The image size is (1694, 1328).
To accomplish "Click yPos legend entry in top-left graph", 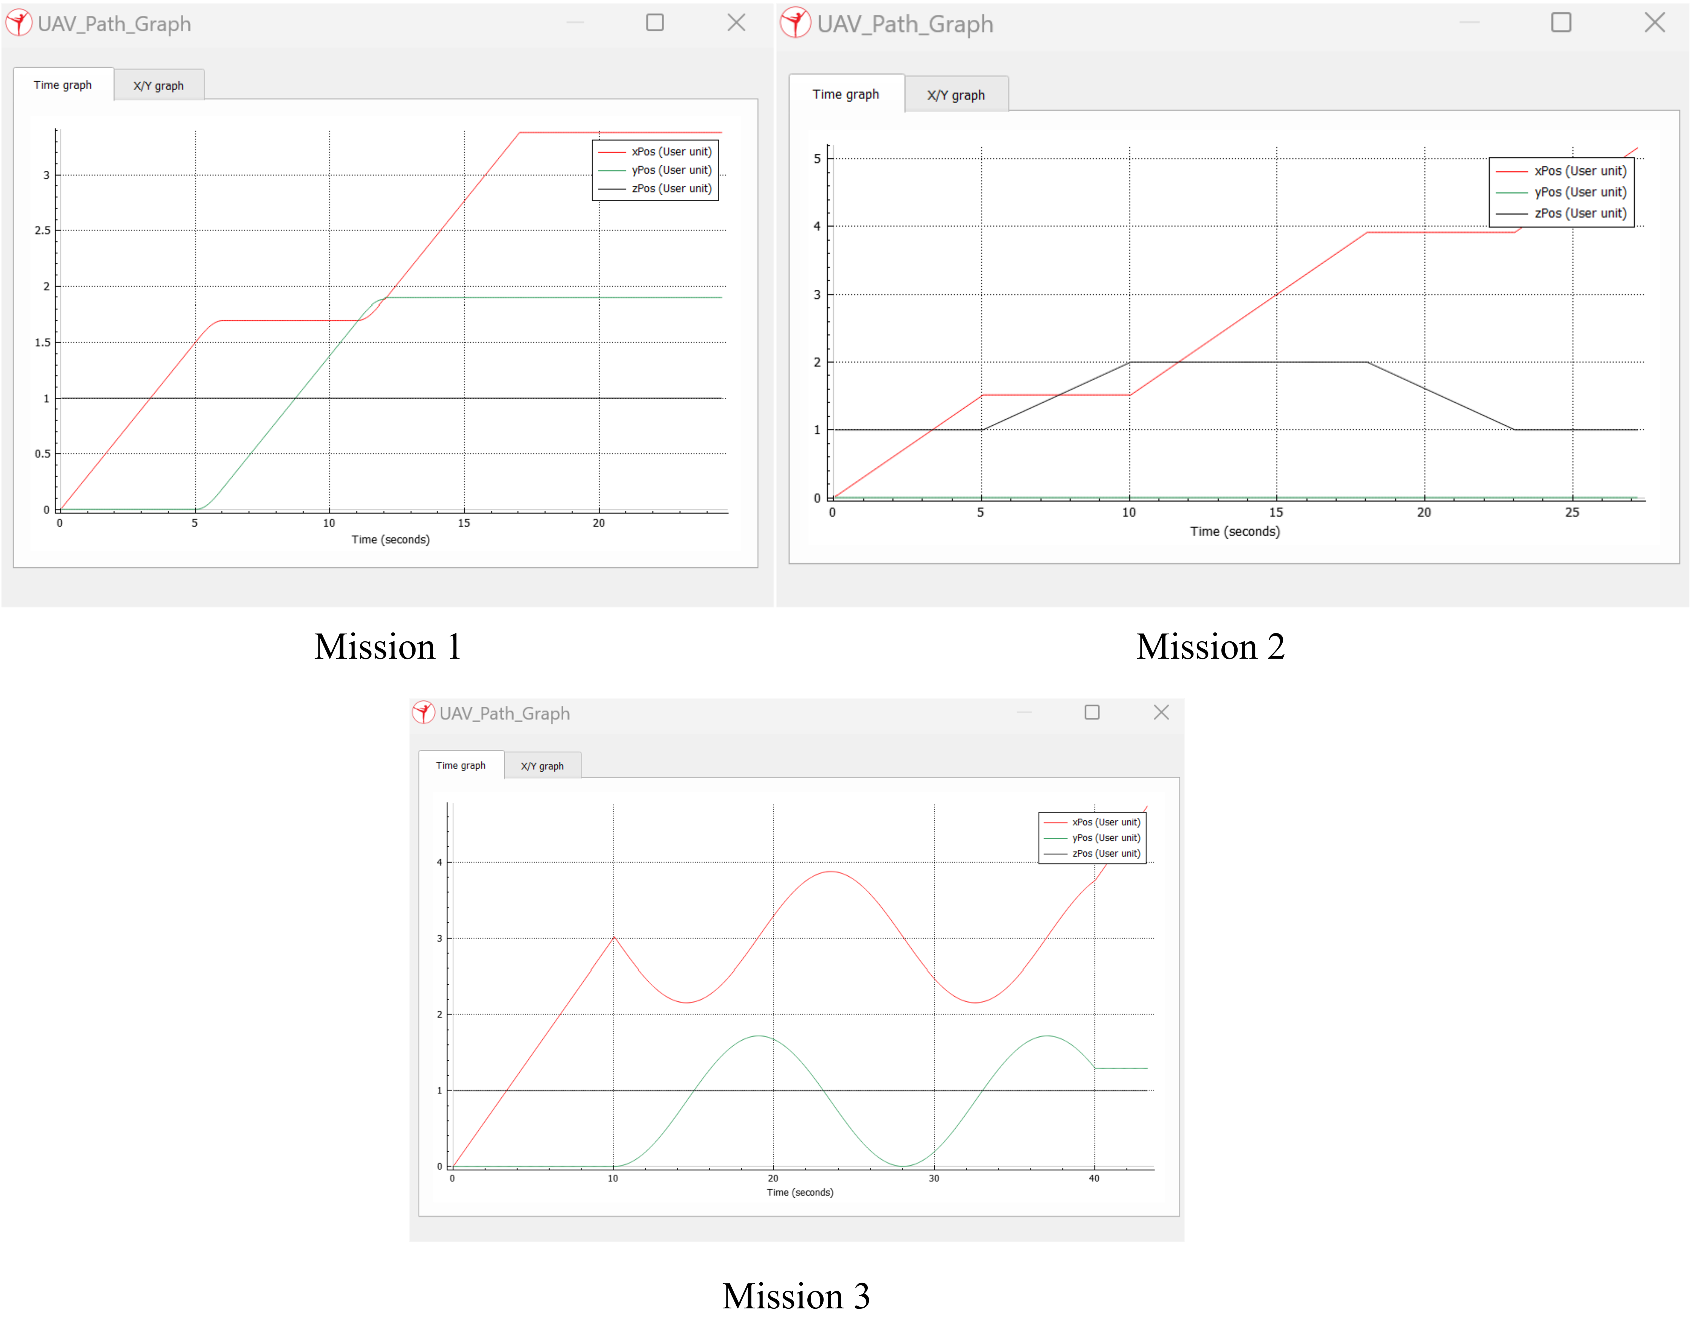I will point(671,170).
